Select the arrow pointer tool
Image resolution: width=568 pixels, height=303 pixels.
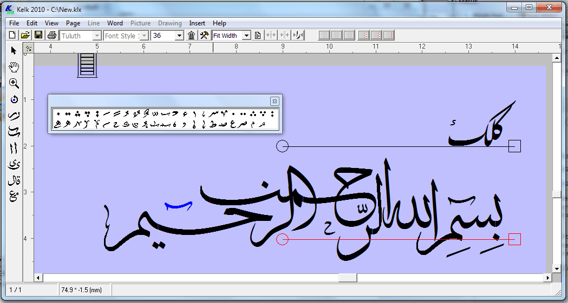(14, 51)
